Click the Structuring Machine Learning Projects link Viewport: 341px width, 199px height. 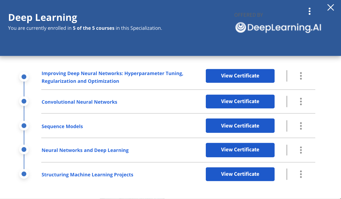point(87,175)
